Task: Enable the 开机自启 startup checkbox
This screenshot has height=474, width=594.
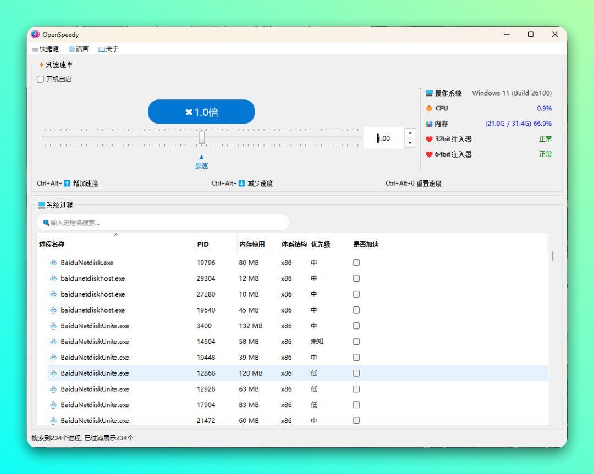Action: [x=41, y=79]
